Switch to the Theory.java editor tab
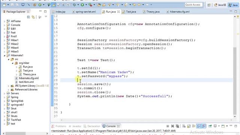This screenshot has height=135, width=240. tap(151, 12)
